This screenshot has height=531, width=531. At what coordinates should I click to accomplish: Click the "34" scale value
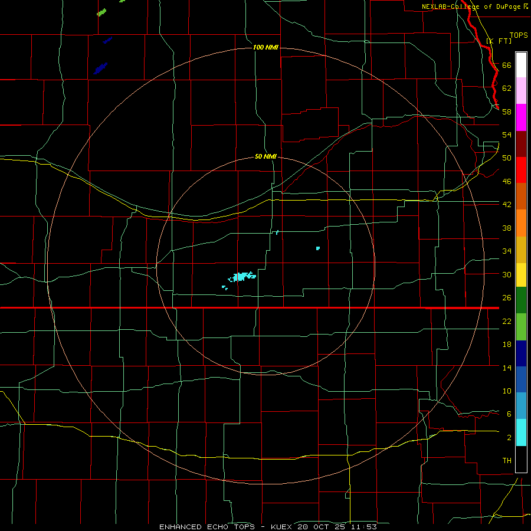[x=507, y=251]
